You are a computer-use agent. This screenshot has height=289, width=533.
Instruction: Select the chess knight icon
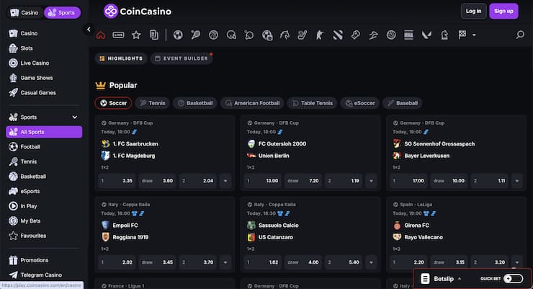coord(444,35)
